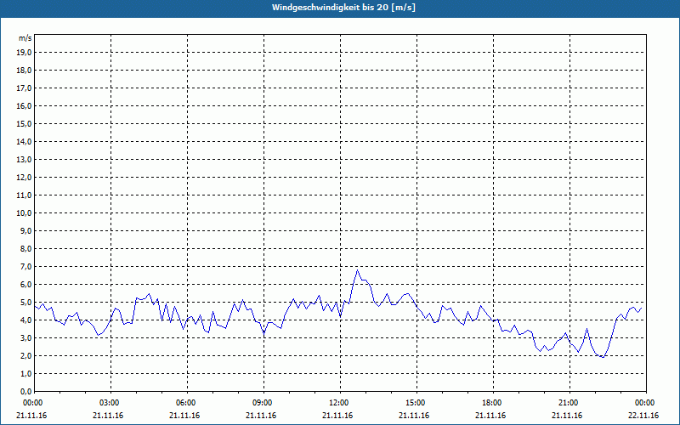
Task: Click the 16,0 y-axis label
Action: point(24,105)
